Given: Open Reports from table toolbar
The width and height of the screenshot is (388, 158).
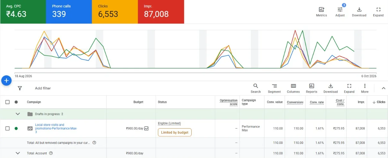Looking at the screenshot, I should [x=312, y=88].
